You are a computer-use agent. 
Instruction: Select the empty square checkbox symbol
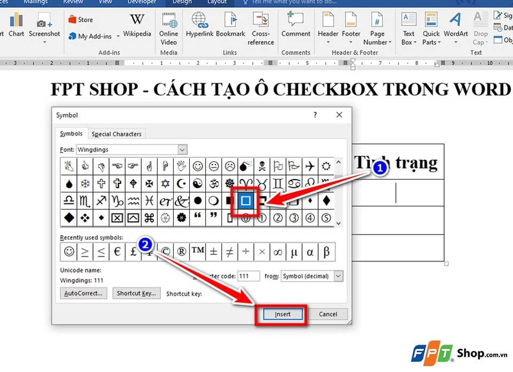tap(246, 201)
